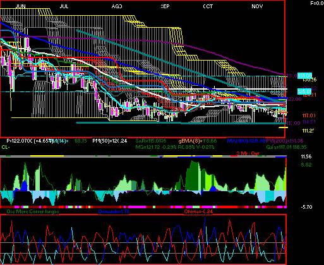Click the AGO month label on the timeline

tap(117, 6)
